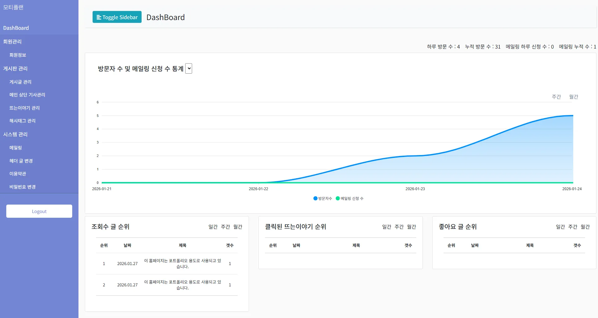Toggle 메일링 신청 수 legend item
Screen dimensions: 598x318
[x=350, y=198]
